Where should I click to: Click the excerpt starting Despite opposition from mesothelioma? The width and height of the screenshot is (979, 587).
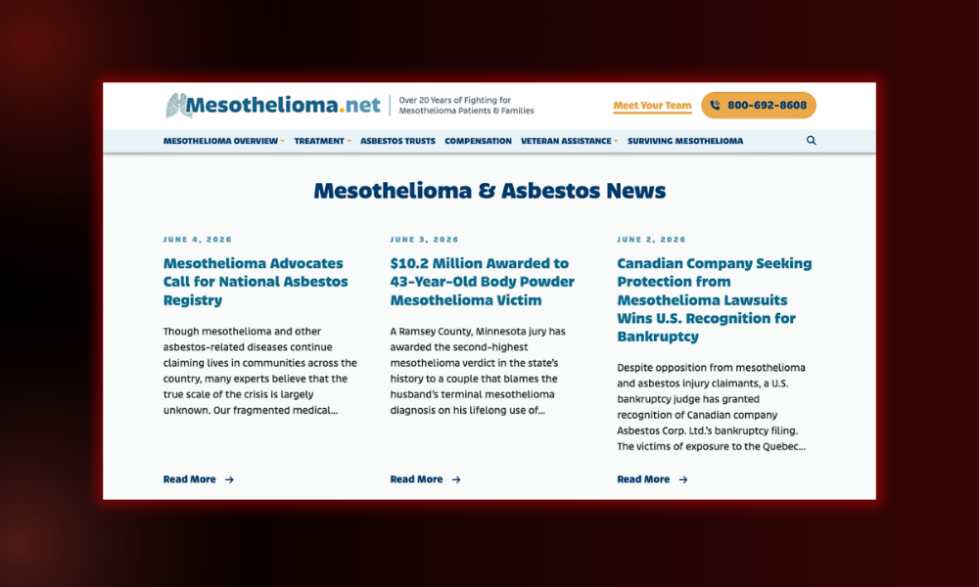(x=711, y=407)
